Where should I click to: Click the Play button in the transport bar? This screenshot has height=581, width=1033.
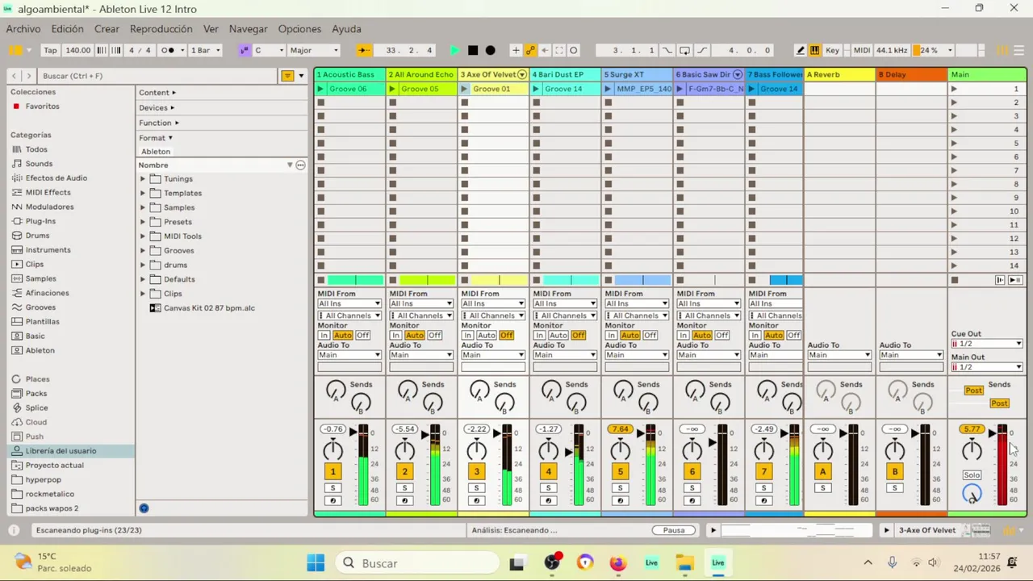pyautogui.click(x=454, y=50)
